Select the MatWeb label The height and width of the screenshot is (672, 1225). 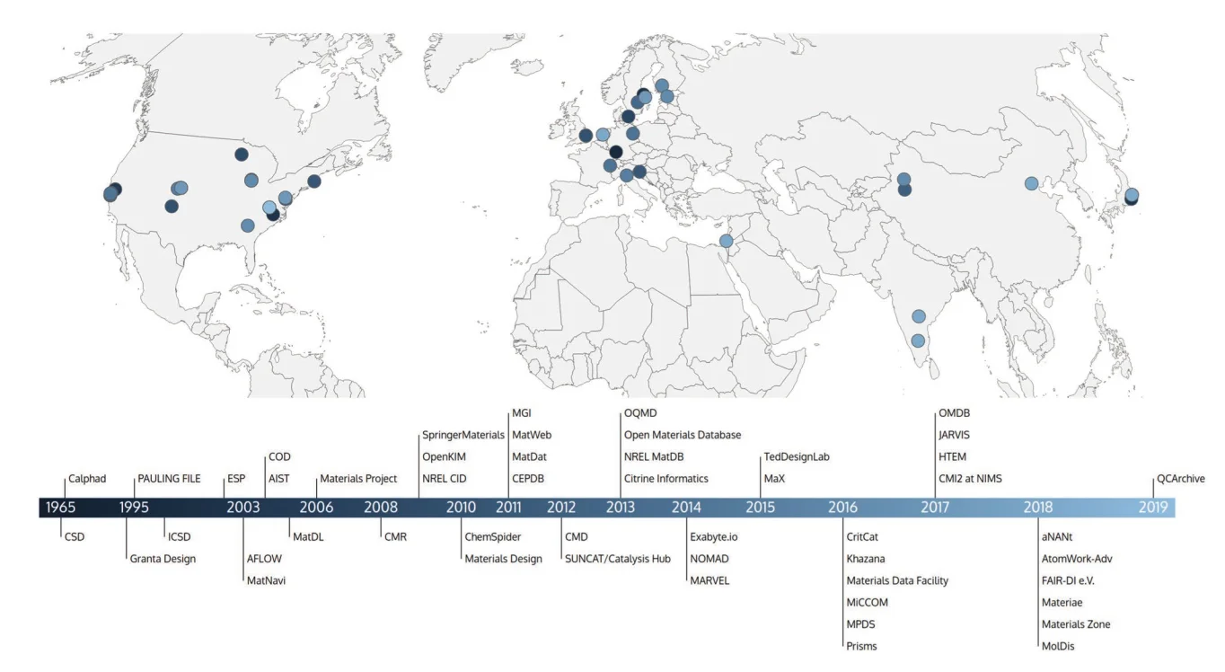click(531, 435)
